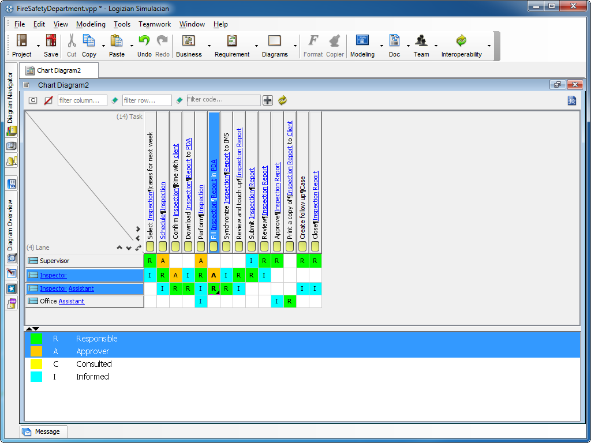The image size is (591, 443).
Task: Switch to the Message tab
Action: point(44,431)
